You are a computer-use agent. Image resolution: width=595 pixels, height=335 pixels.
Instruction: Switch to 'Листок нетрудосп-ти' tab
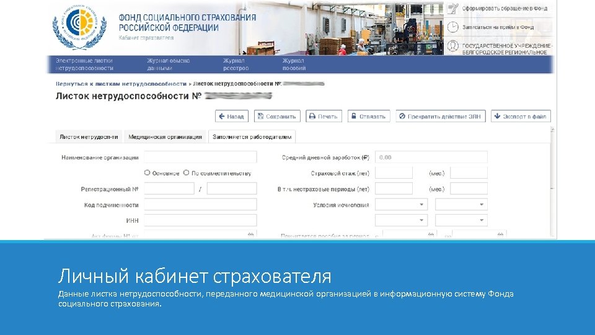[89, 136]
